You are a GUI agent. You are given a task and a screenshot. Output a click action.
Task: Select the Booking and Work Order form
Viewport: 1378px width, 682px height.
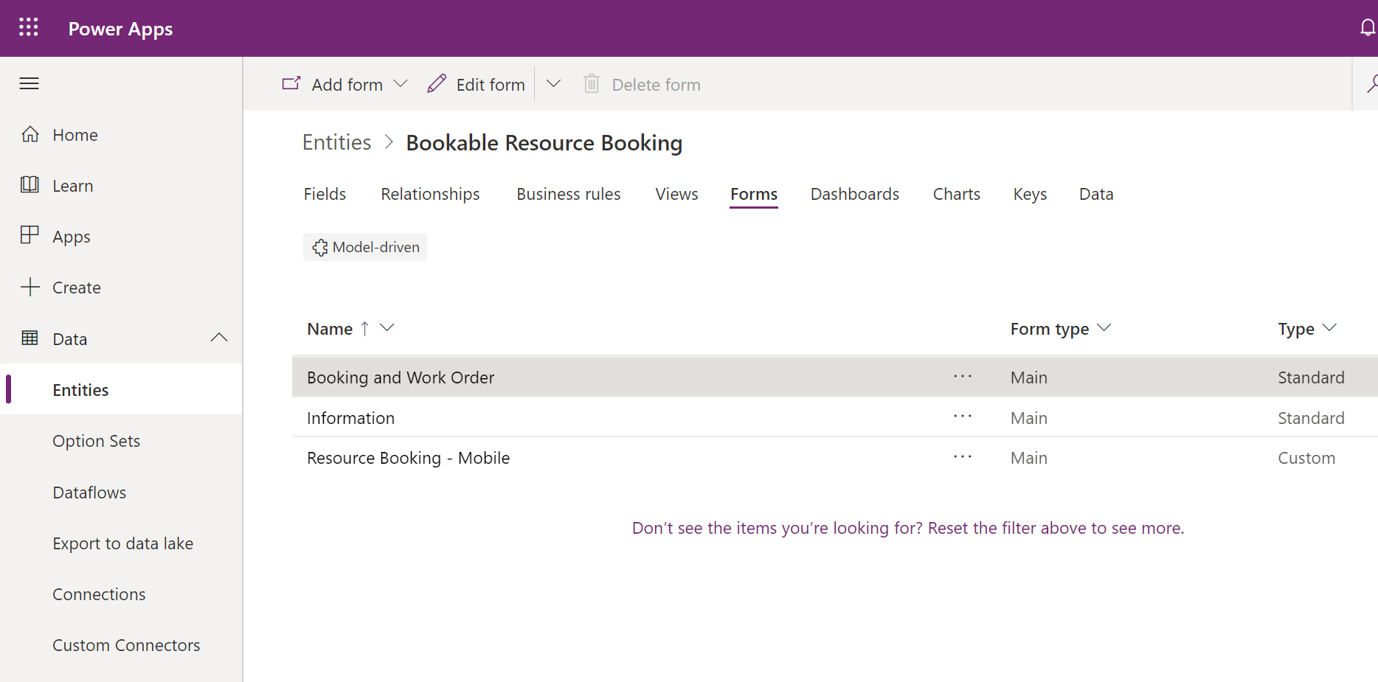pyautogui.click(x=401, y=377)
